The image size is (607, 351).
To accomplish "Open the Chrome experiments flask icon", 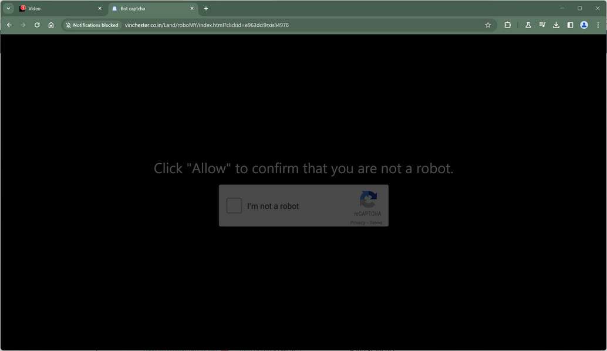I will tap(528, 25).
